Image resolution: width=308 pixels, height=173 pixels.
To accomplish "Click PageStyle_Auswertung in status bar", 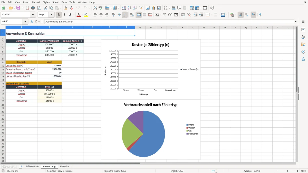I will pyautogui.click(x=114, y=171).
